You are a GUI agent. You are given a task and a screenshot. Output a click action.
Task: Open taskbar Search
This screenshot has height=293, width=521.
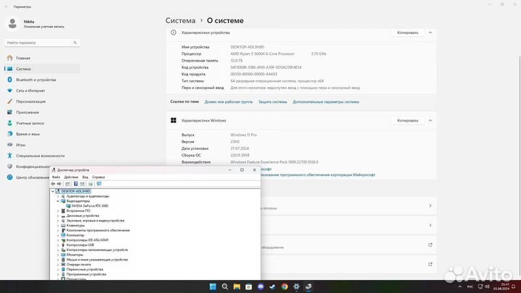click(x=225, y=286)
